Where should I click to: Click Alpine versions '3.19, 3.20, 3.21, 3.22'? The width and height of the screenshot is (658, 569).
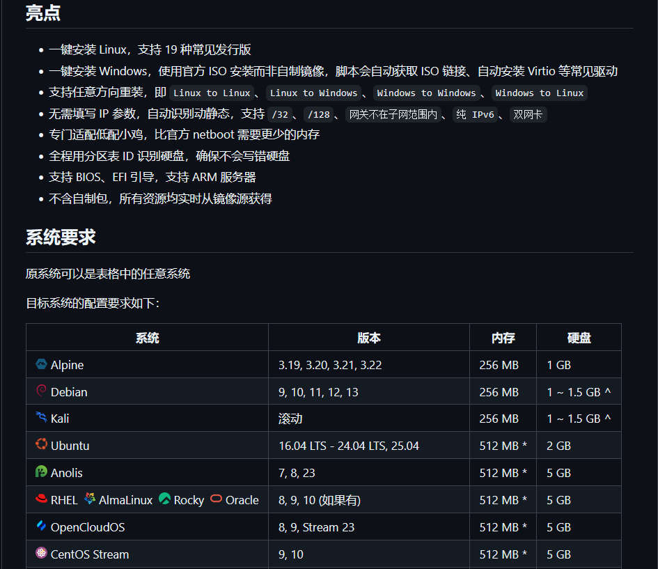click(330, 365)
